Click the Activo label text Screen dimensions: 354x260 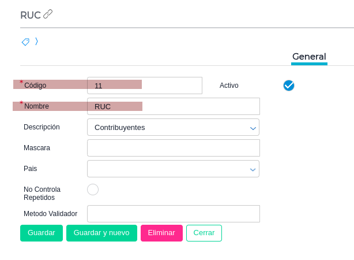coord(229,86)
